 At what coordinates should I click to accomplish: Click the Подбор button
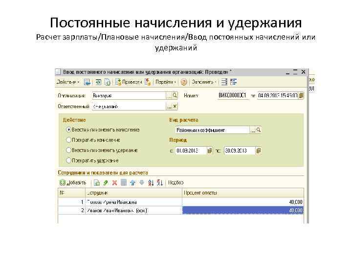click(x=176, y=183)
